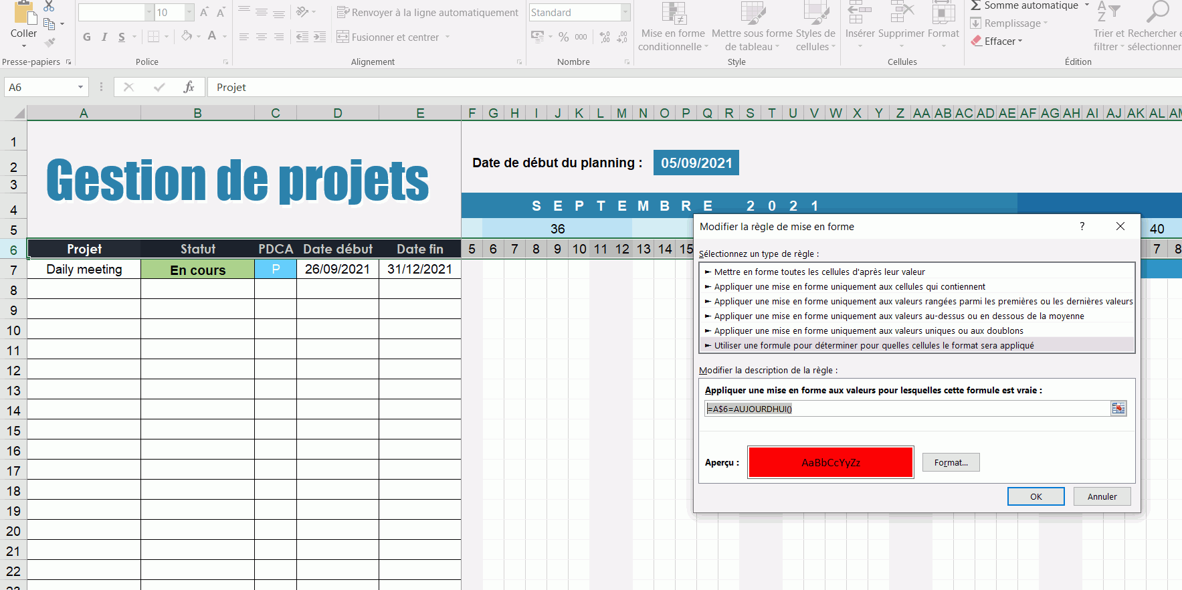1182x590 pixels.
Task: Click the rule formula input field
Action: pos(908,409)
